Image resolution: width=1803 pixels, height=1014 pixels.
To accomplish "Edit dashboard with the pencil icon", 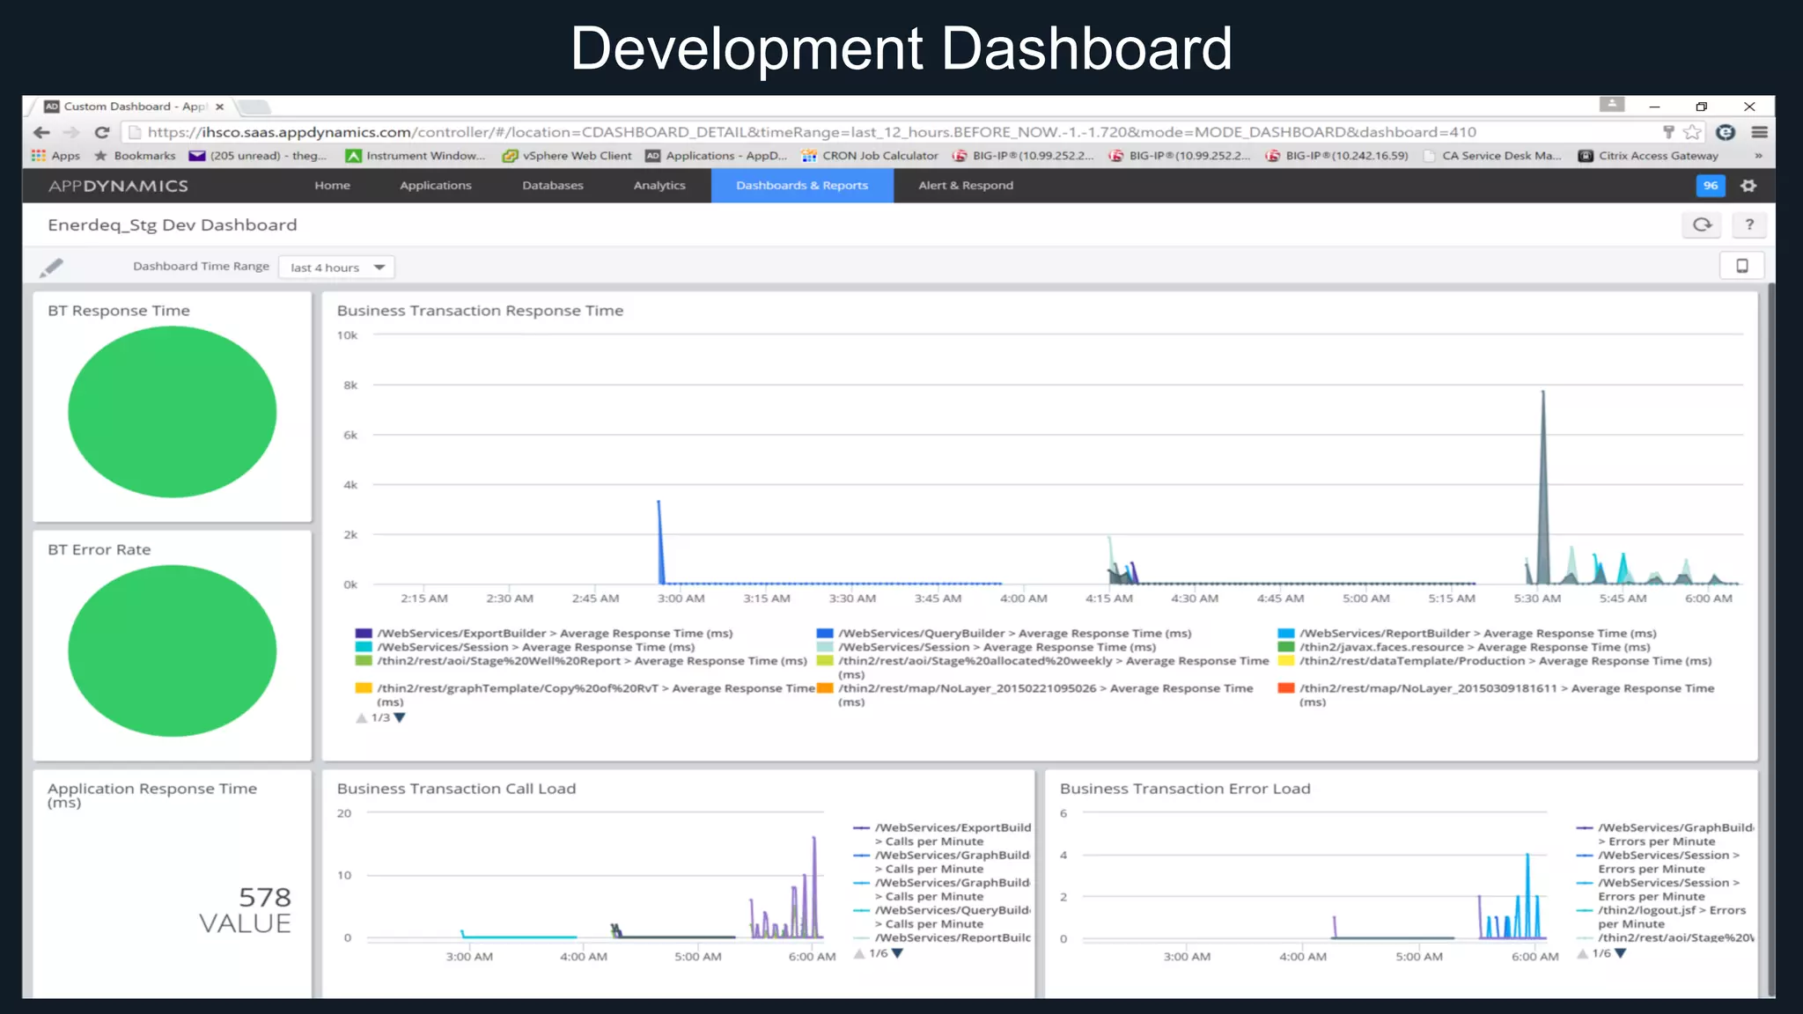I will pyautogui.click(x=51, y=268).
